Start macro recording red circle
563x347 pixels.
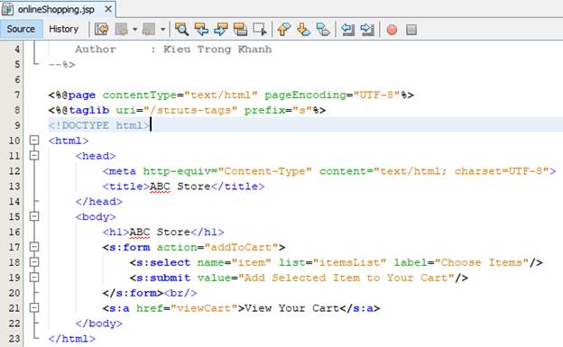(392, 30)
